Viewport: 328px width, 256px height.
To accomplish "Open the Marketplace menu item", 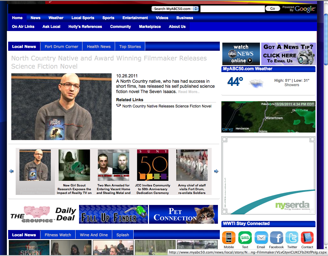I will 150,27.
